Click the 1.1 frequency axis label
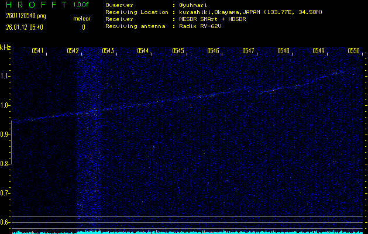 pos(5,76)
